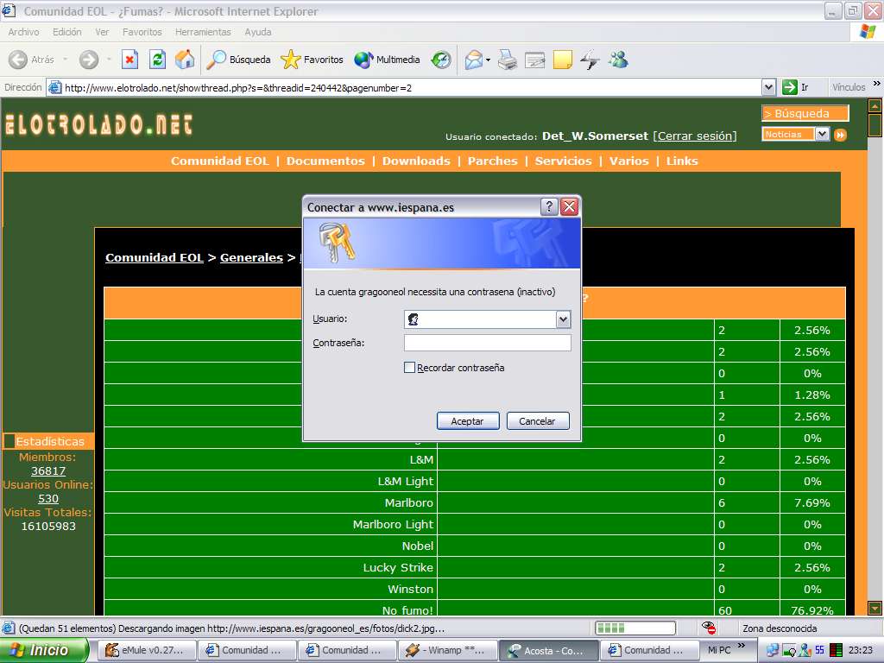The width and height of the screenshot is (884, 663).
Task: Click the privacy blocked icon in status bar
Action: (x=709, y=628)
